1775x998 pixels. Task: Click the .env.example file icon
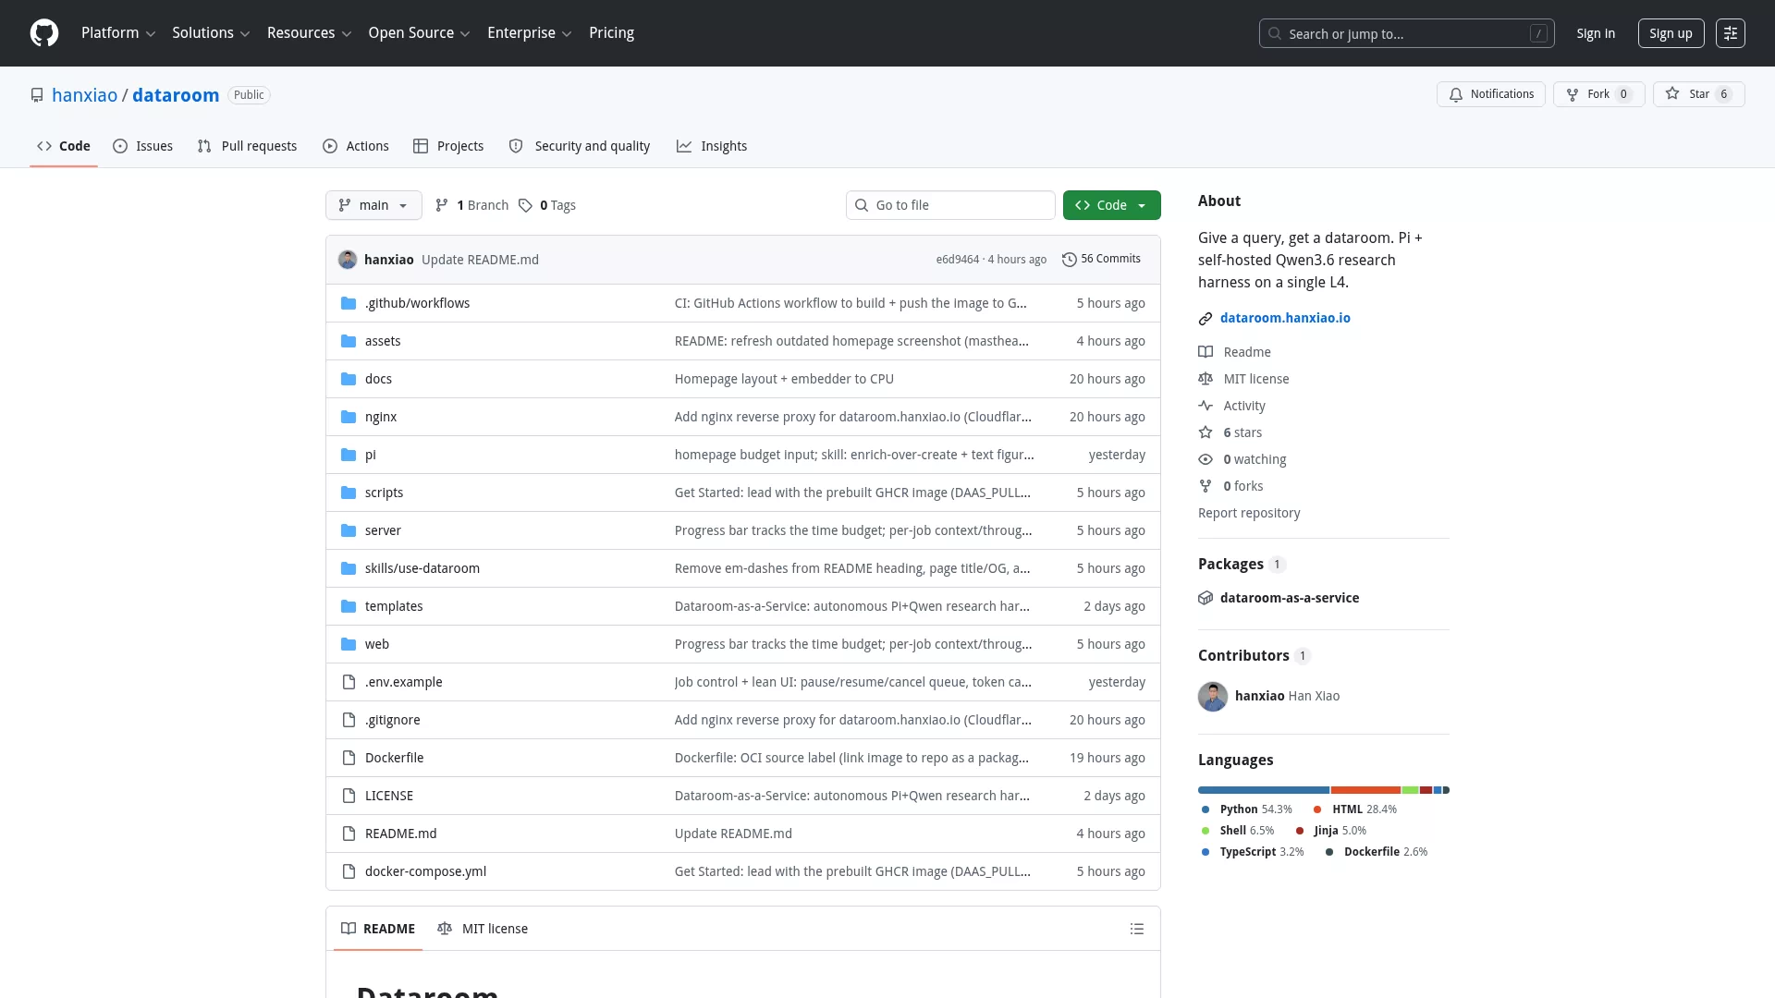pos(349,682)
